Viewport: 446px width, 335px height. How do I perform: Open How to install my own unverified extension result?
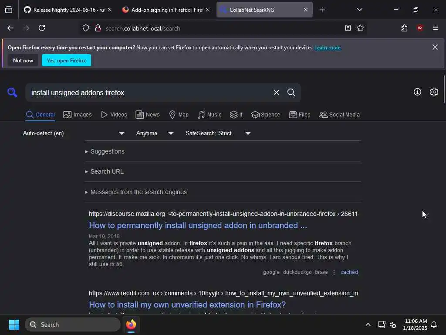[x=187, y=305]
